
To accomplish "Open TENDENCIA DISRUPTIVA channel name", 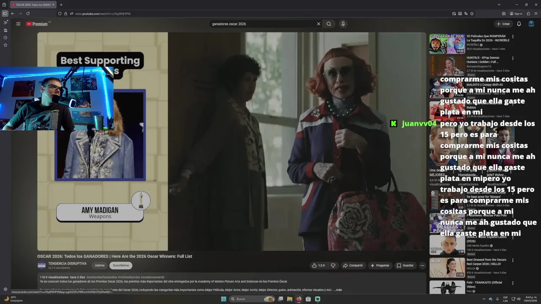I will pos(67,263).
